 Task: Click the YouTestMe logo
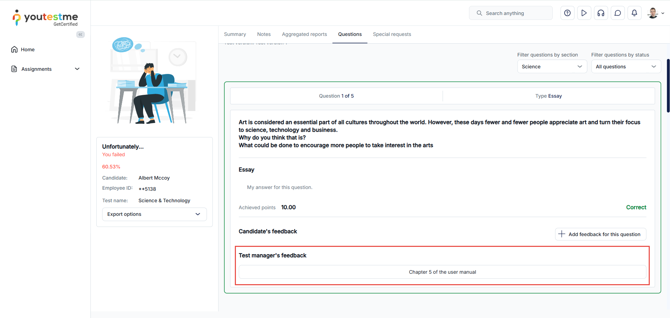click(45, 17)
